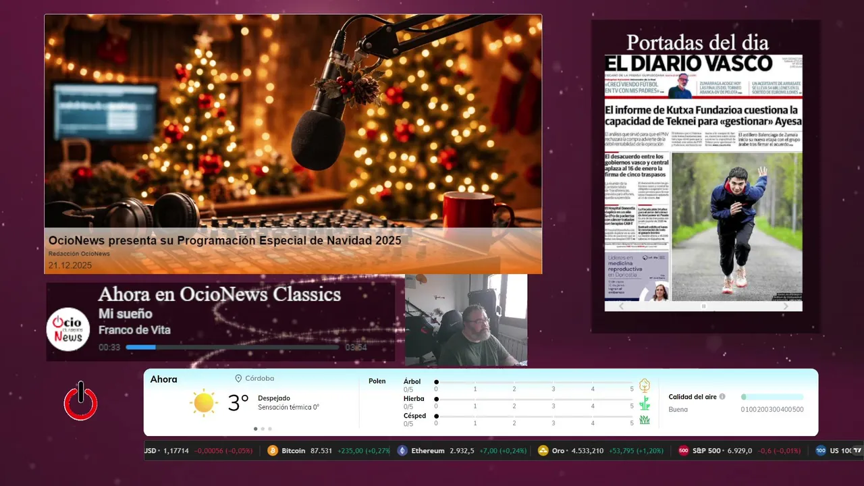
Task: Click the Ahora weather widget title
Action: pyautogui.click(x=164, y=379)
